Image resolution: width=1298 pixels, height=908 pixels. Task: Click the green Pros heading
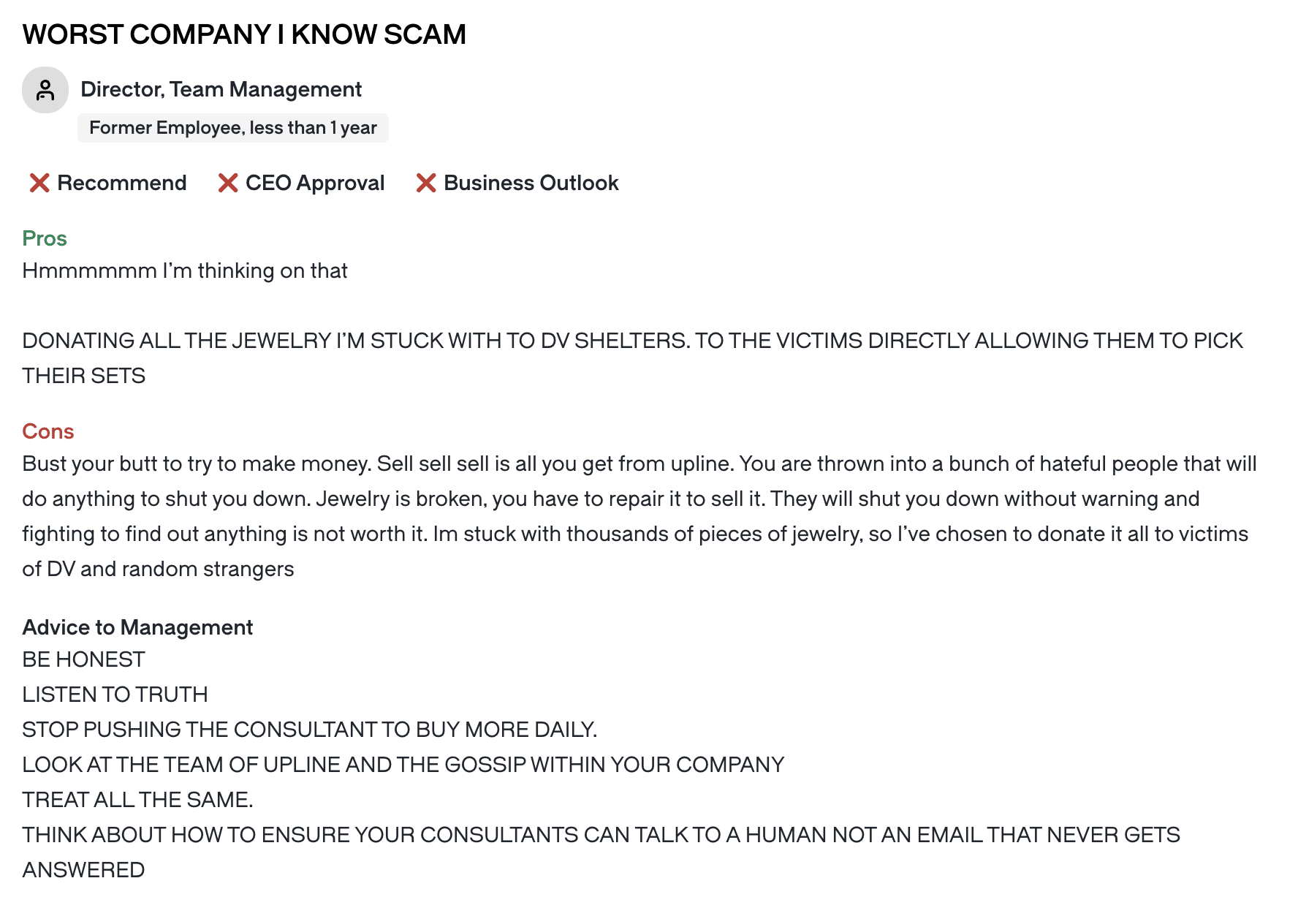click(45, 238)
